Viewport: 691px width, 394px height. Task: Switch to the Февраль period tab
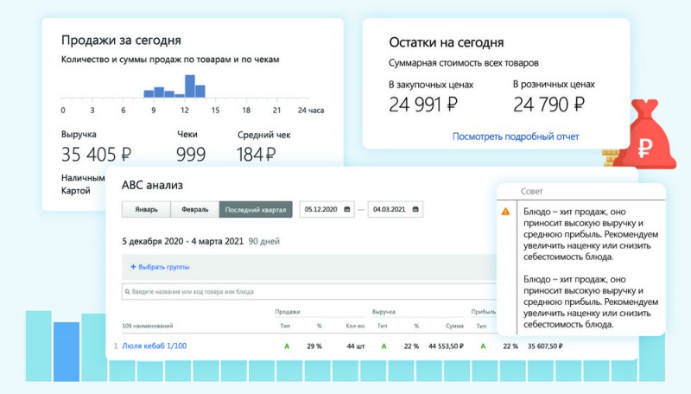[x=194, y=209]
